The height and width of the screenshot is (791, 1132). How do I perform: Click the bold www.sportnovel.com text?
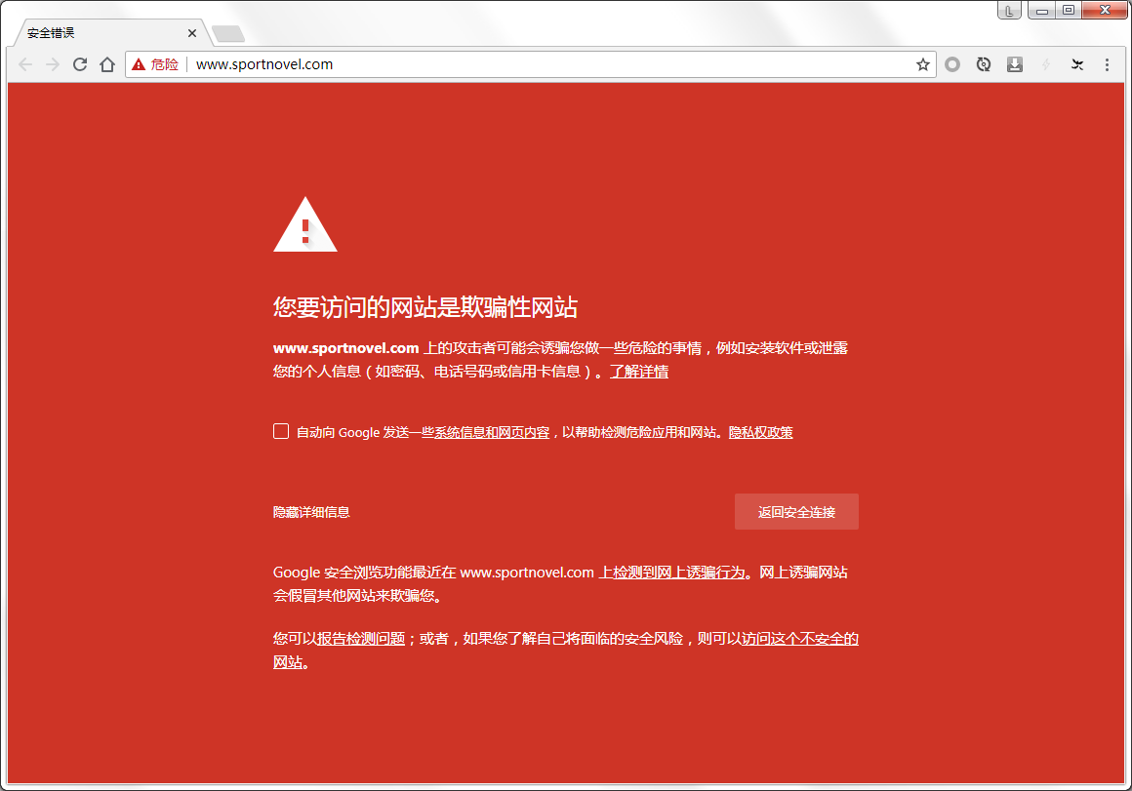click(x=345, y=348)
